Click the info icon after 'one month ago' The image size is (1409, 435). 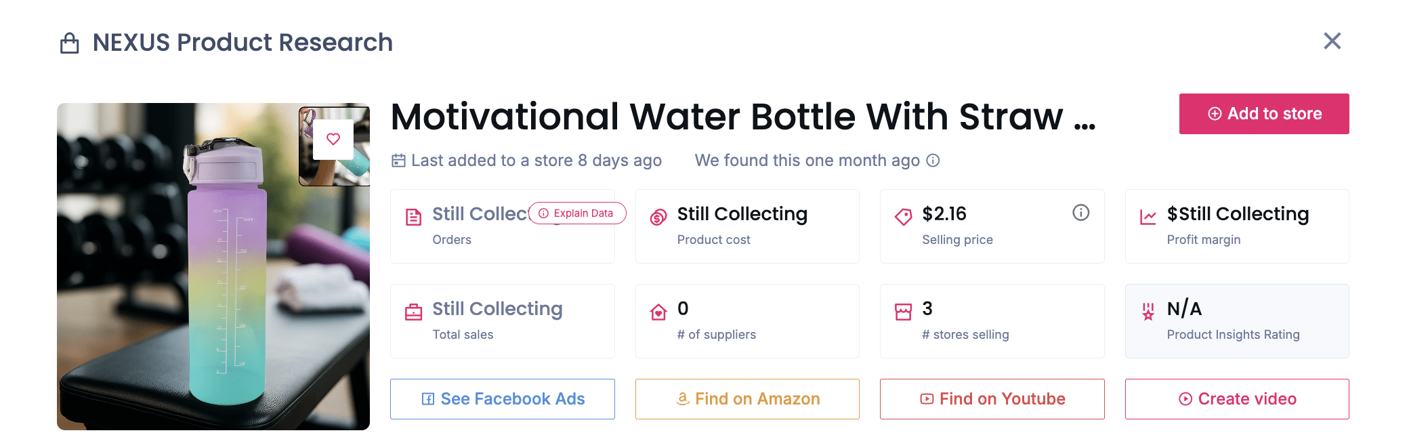pos(933,161)
